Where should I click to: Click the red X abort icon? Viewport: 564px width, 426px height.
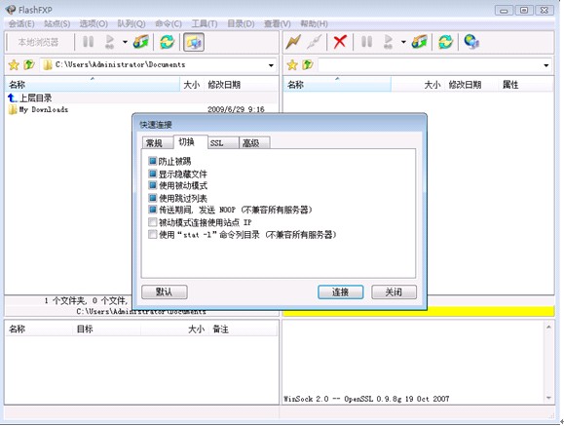pos(340,42)
